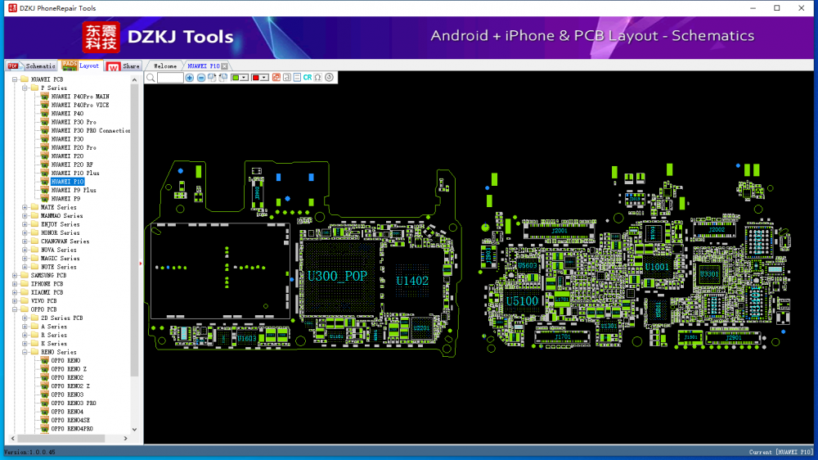Screen dimensions: 818x460
Task: Select HUAWEI P9 entry
Action: point(65,199)
